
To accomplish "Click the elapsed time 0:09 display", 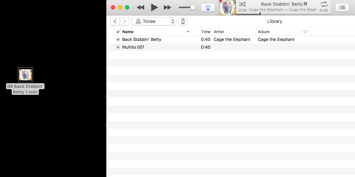I will point(242,10).
